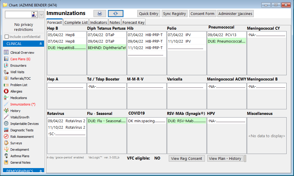This screenshot has width=294, height=176.
Task: Select DUE: Flu - Seasonal row
Action: (107, 121)
